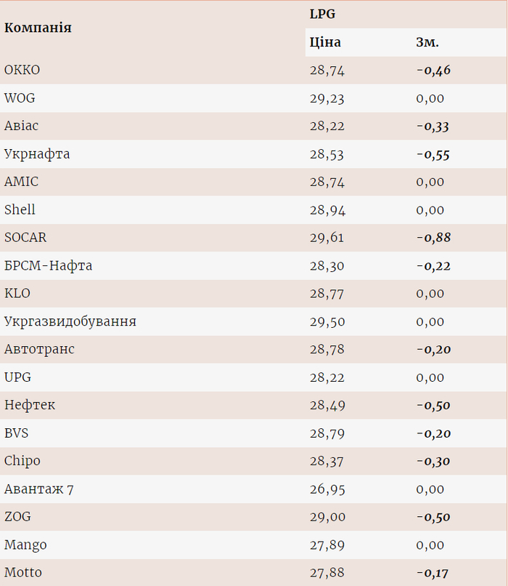Select the Mango company name

(x=25, y=545)
